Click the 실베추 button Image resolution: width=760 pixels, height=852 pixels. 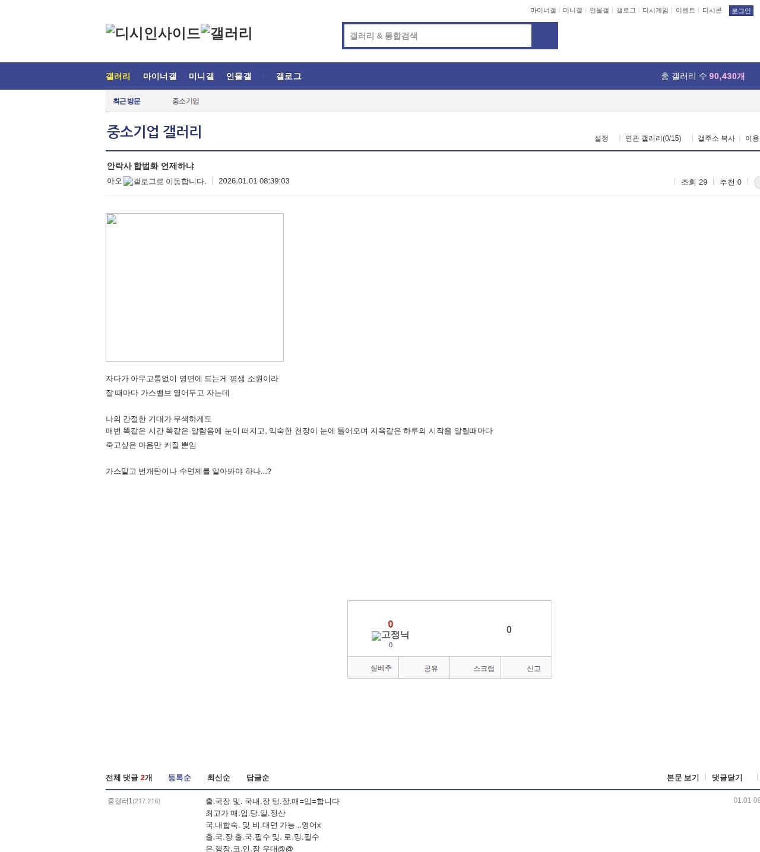click(x=373, y=668)
